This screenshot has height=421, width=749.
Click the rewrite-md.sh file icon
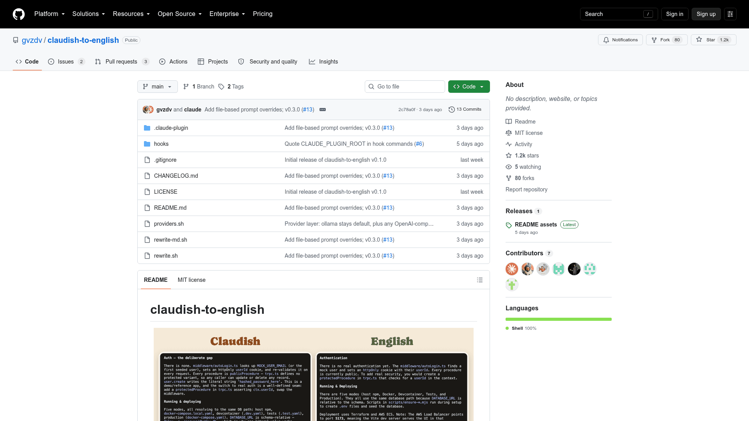coord(147,240)
